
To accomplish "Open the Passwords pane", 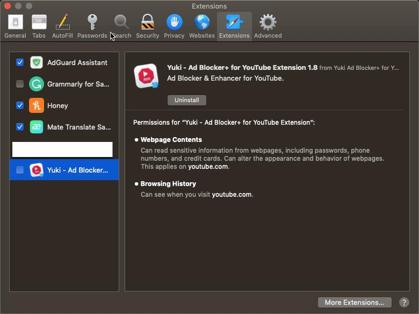I will pyautogui.click(x=92, y=26).
